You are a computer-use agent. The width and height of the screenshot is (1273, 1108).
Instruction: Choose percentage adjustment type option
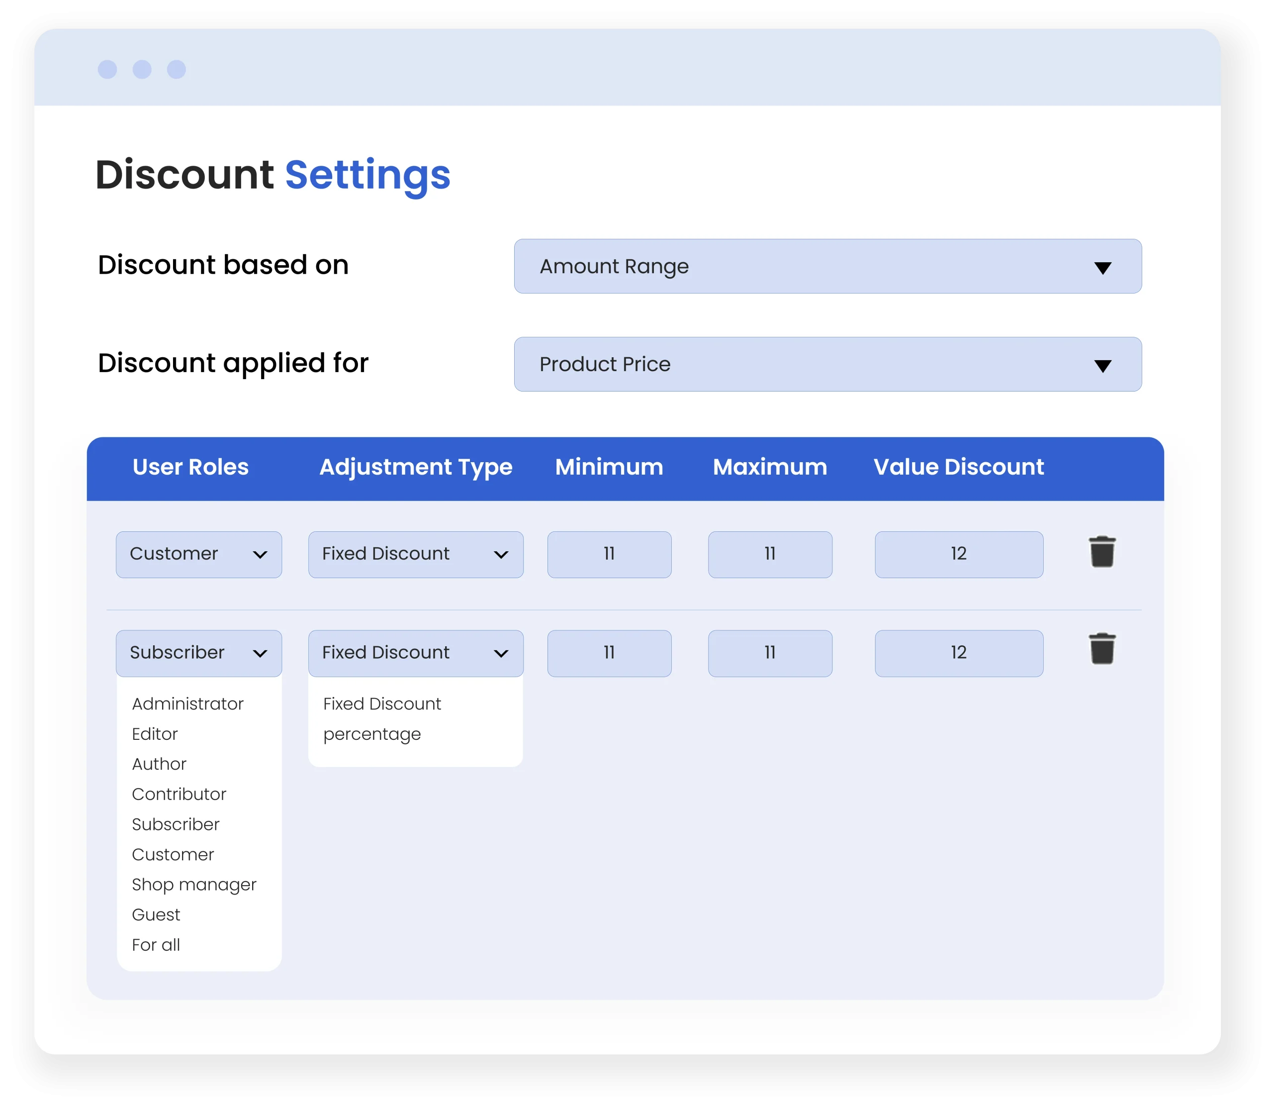[371, 734]
